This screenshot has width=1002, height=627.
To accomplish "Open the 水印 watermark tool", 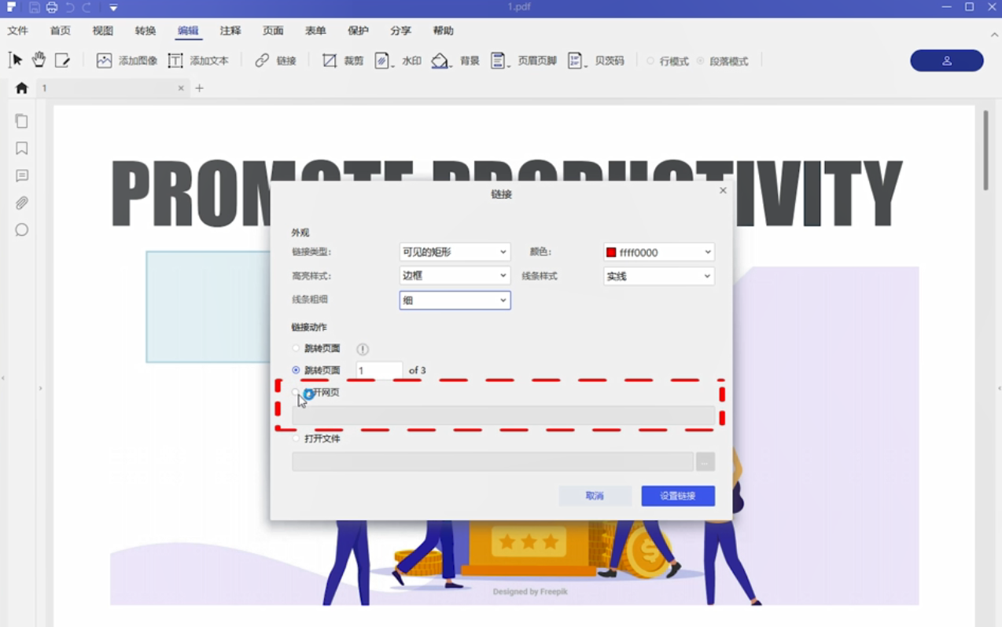I will click(383, 60).
